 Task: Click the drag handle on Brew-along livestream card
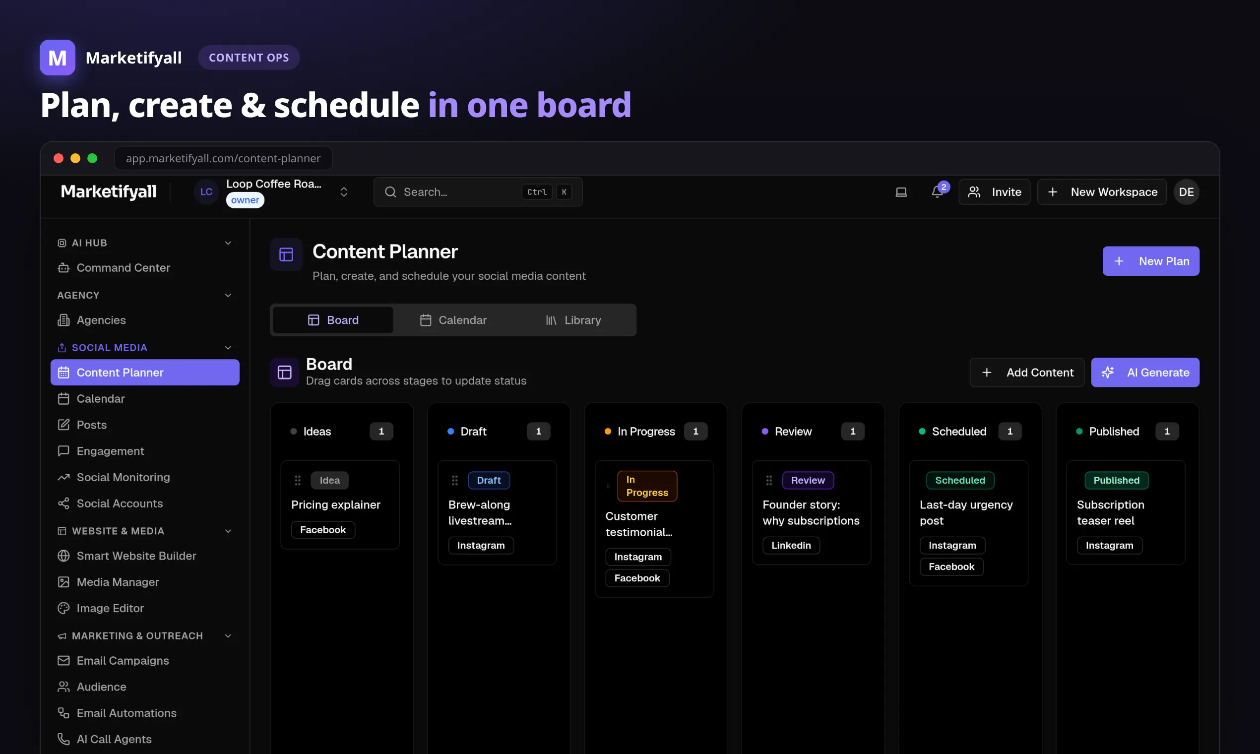[x=455, y=480]
